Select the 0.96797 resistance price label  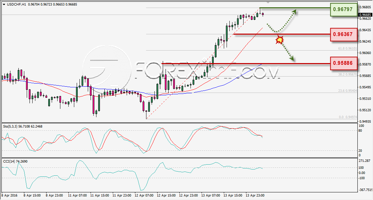click(x=344, y=9)
